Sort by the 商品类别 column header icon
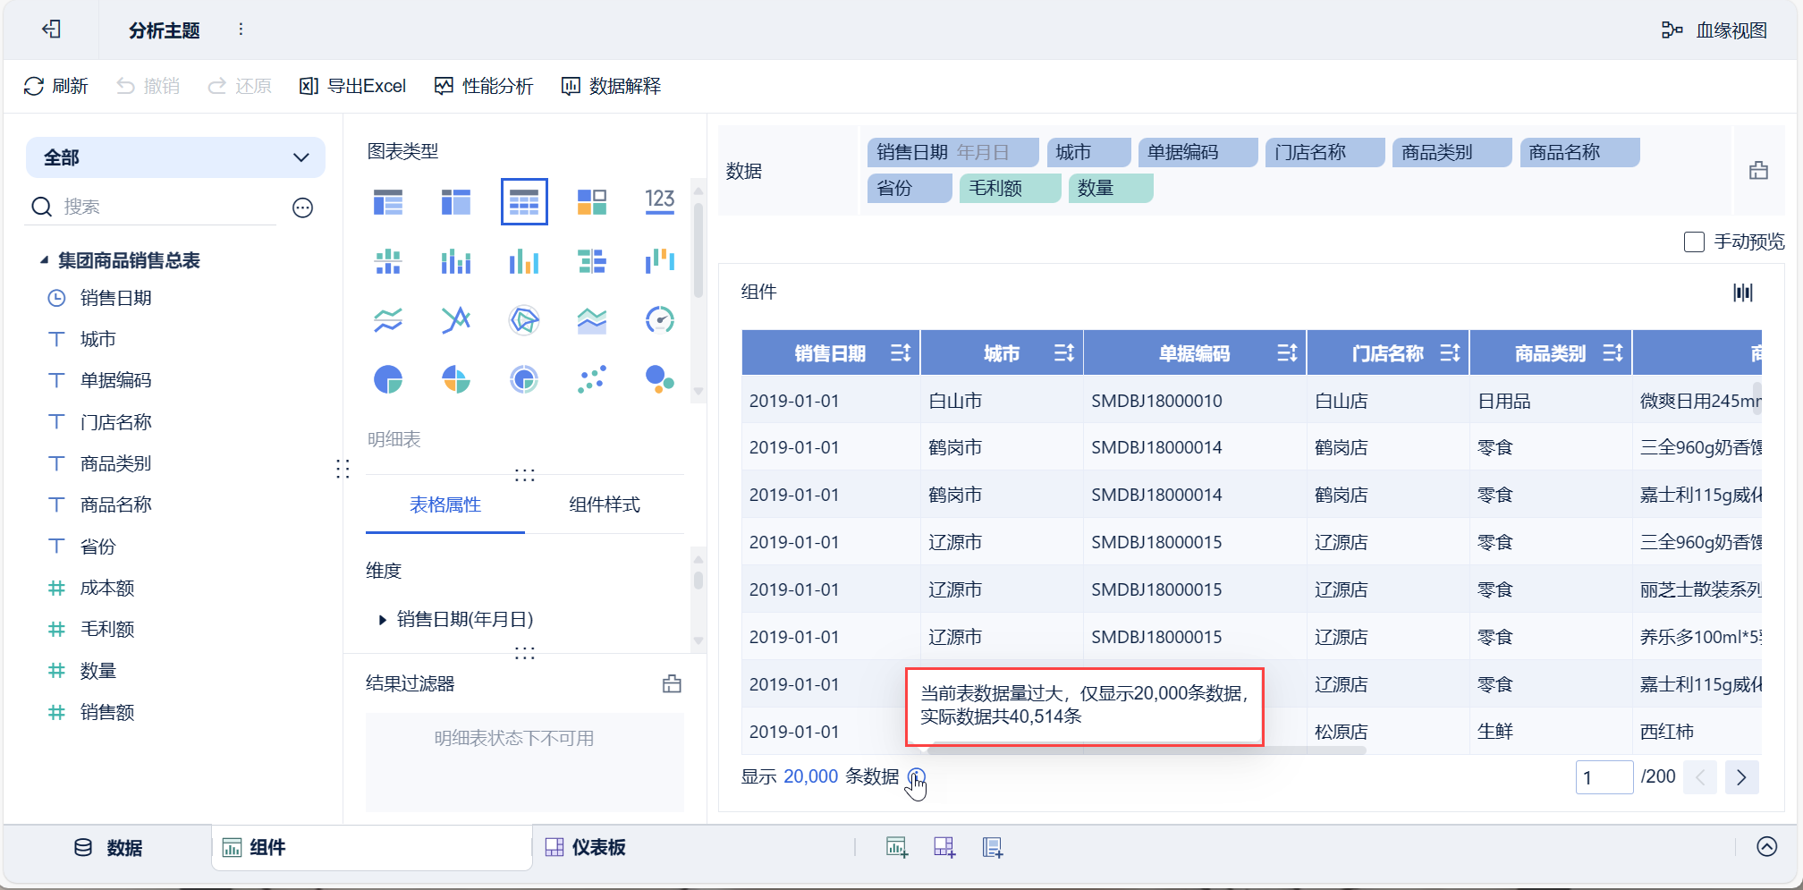This screenshot has height=890, width=1803. 1613,353
